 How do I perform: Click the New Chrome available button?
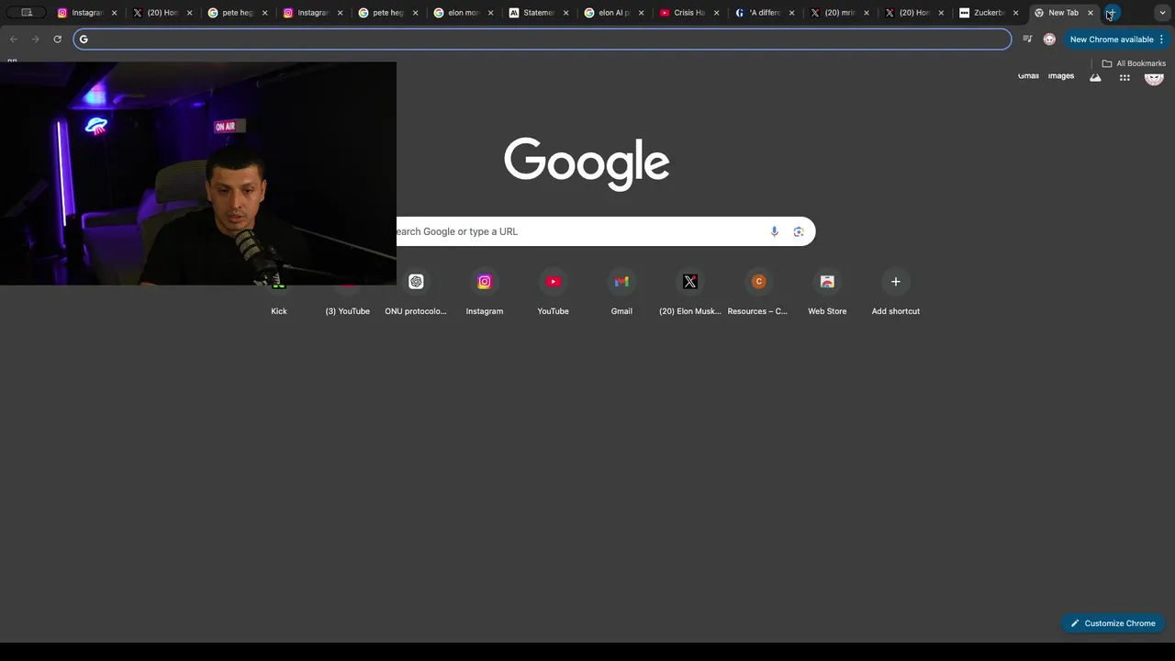pyautogui.click(x=1112, y=39)
